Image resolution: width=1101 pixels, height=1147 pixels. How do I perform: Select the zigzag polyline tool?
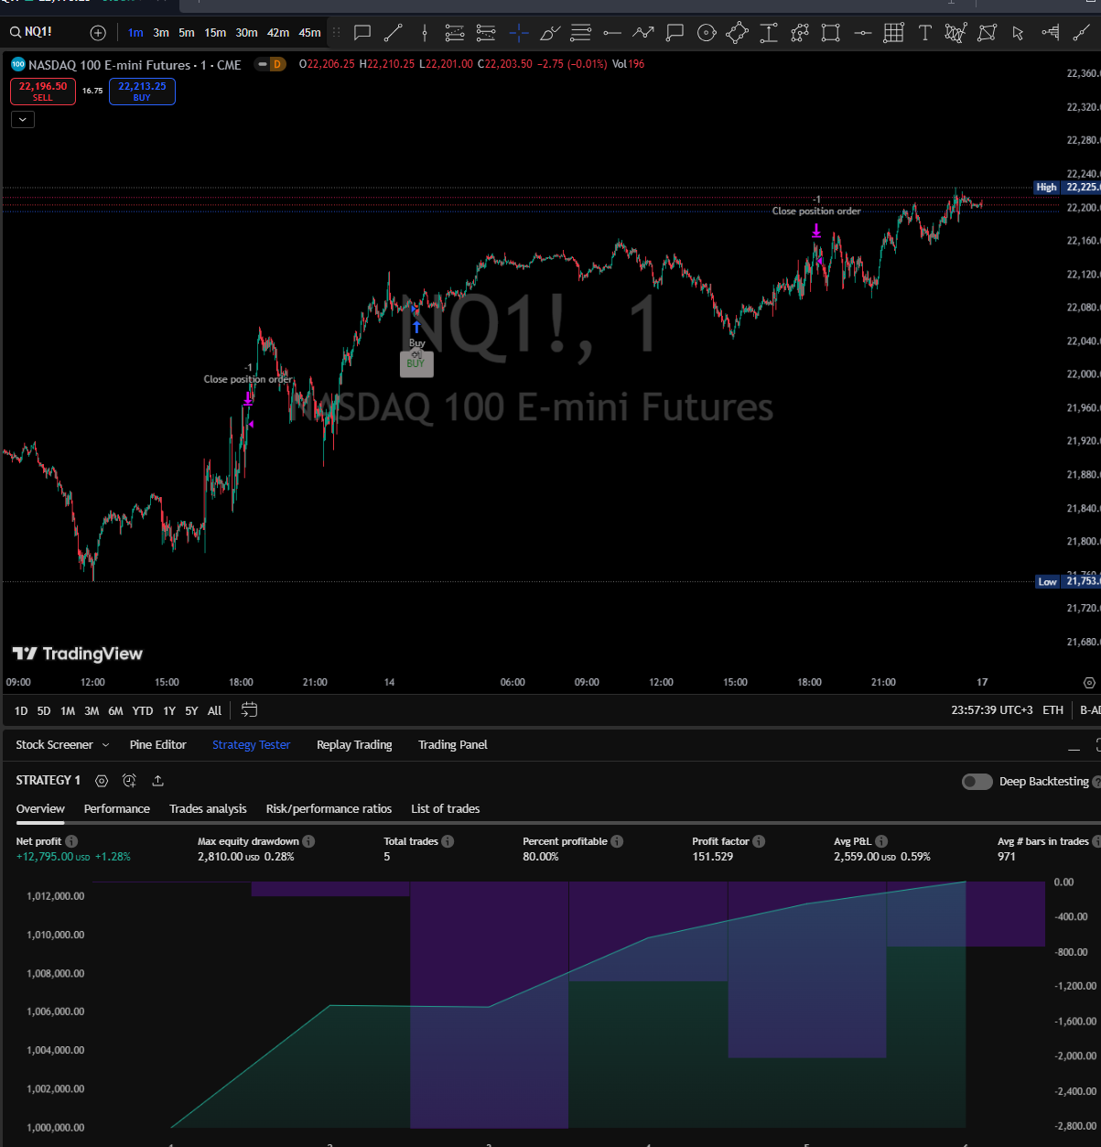(643, 33)
